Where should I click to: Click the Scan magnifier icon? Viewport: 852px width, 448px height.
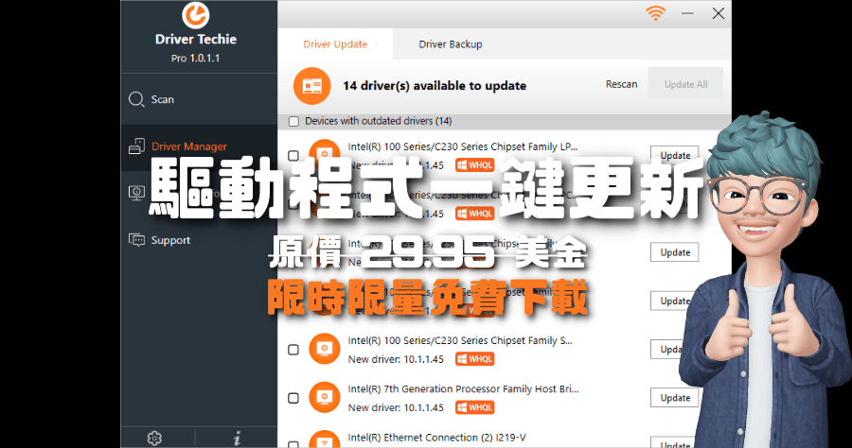coord(136,99)
